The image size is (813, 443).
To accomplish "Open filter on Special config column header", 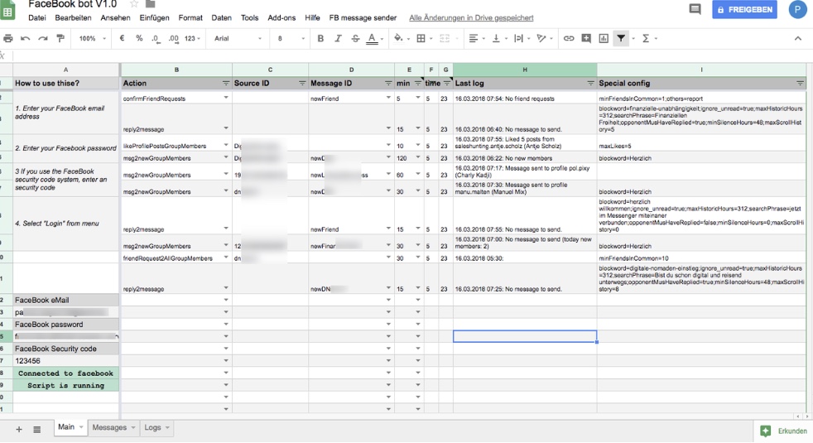I will pyautogui.click(x=800, y=83).
